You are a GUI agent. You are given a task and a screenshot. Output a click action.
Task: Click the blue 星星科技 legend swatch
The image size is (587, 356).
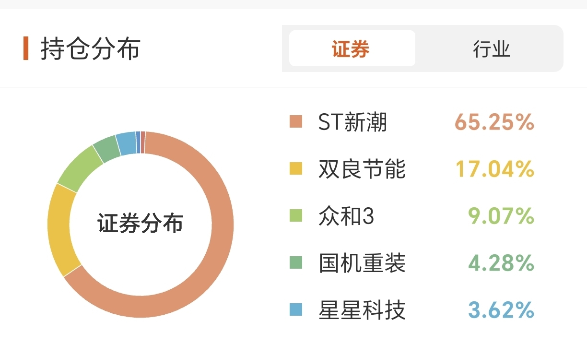click(x=296, y=309)
